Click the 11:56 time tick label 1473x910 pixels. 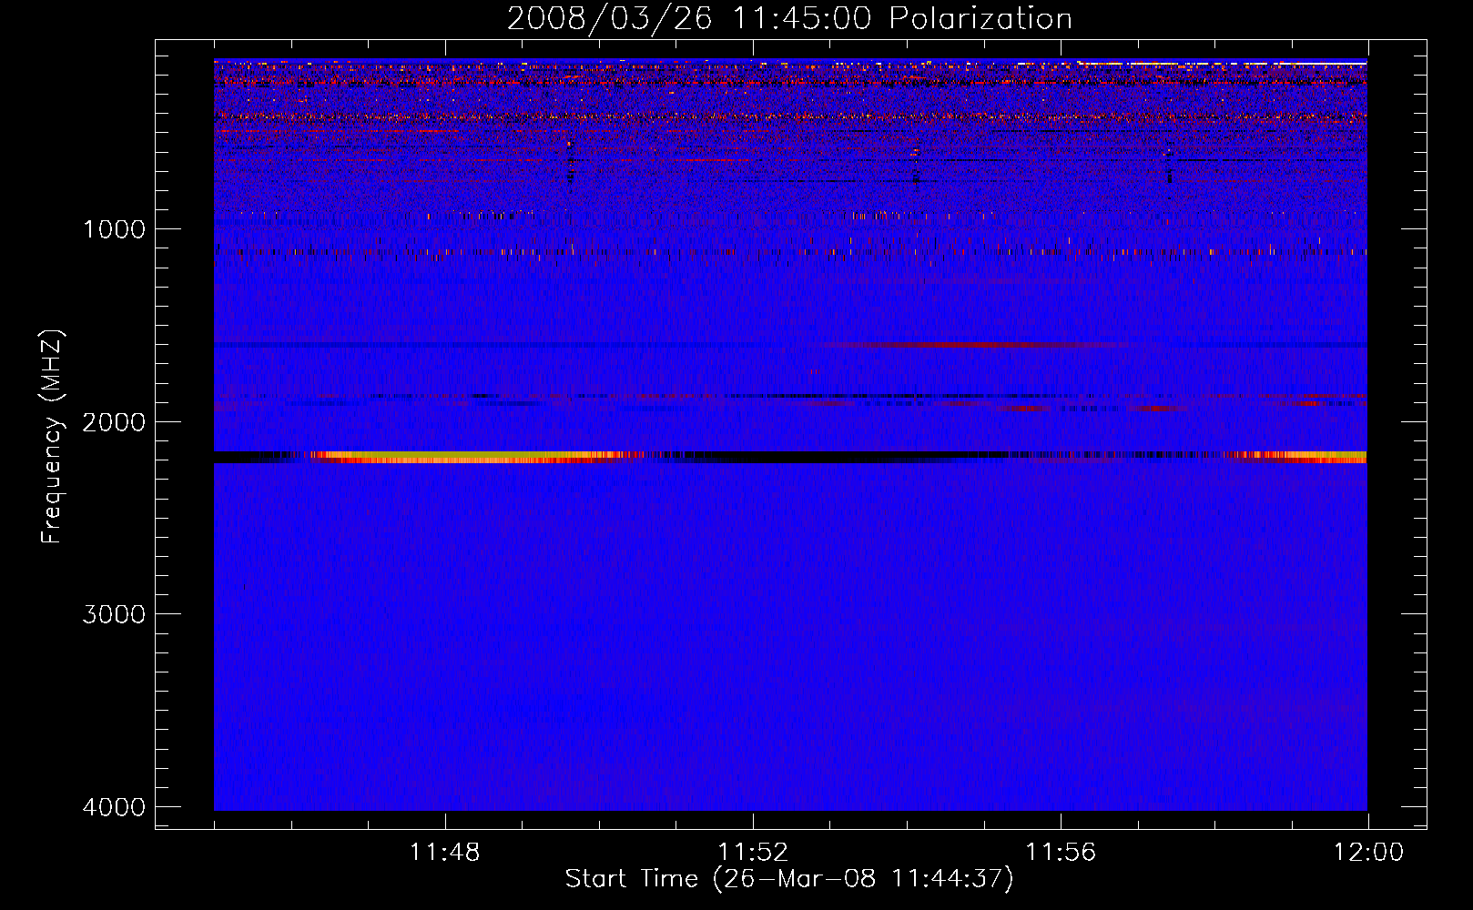(x=1061, y=853)
